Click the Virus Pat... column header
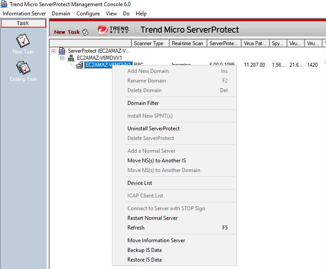326x269 pixels. (255, 43)
